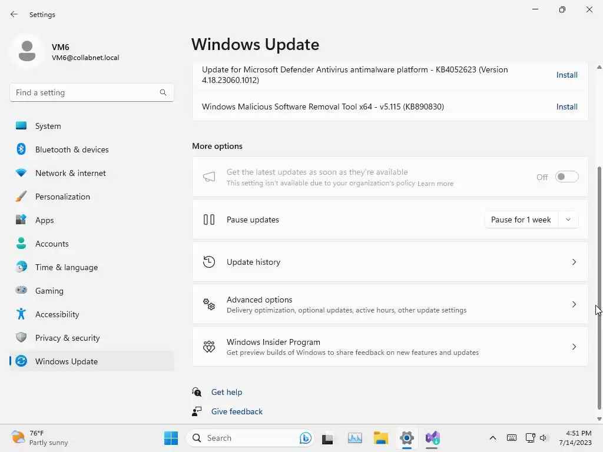Click the Network Wi-Fi icon
This screenshot has width=603, height=452.
tap(21, 172)
